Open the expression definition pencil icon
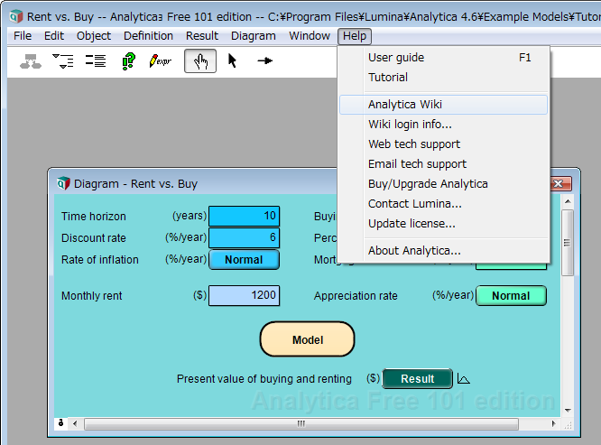Viewport: 601px width, 445px height. pyautogui.click(x=161, y=61)
